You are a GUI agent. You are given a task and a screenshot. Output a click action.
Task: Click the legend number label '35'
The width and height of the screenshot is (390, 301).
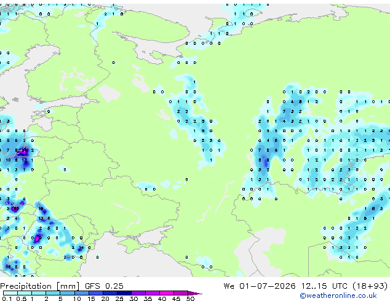(148, 299)
